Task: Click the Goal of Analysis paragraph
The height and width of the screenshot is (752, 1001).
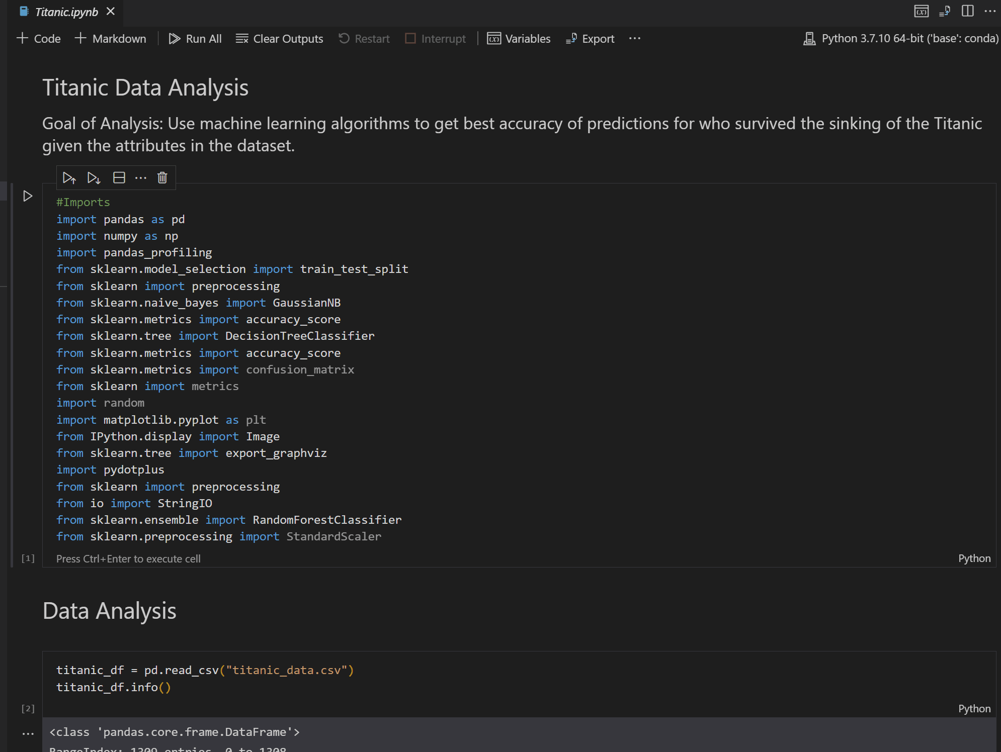Action: (512, 134)
